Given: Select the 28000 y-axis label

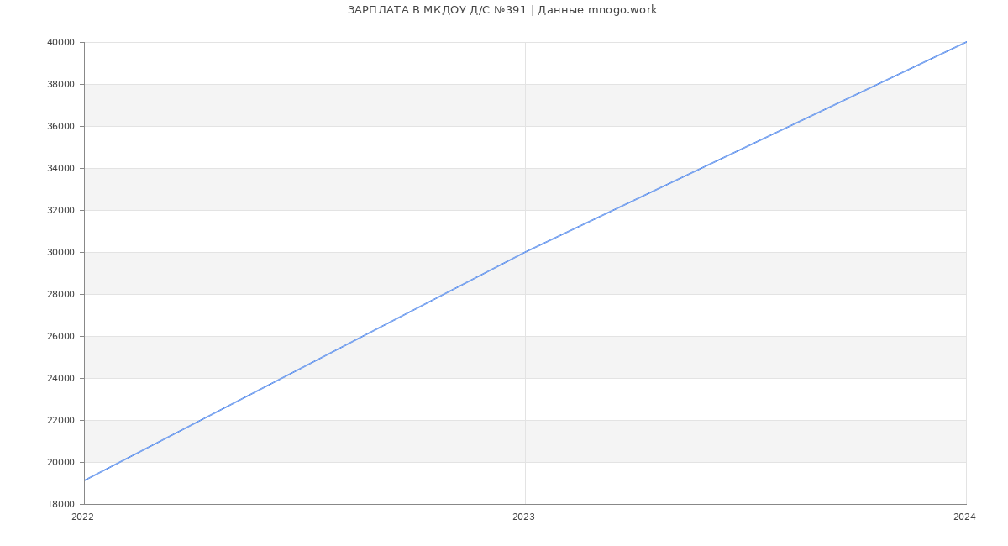Looking at the screenshot, I should [x=62, y=295].
